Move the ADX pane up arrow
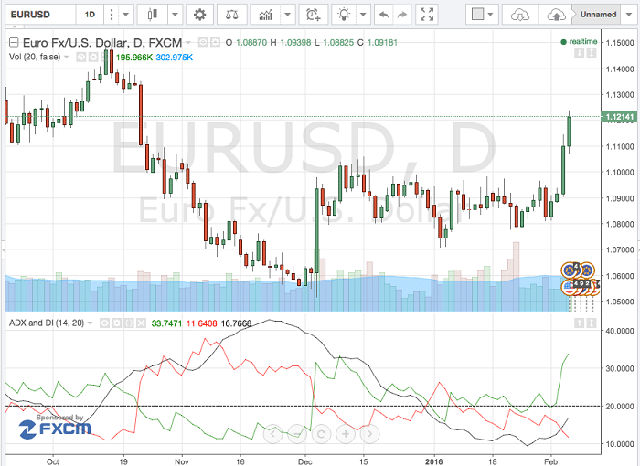Image resolution: width=640 pixels, height=466 pixels. [x=579, y=323]
